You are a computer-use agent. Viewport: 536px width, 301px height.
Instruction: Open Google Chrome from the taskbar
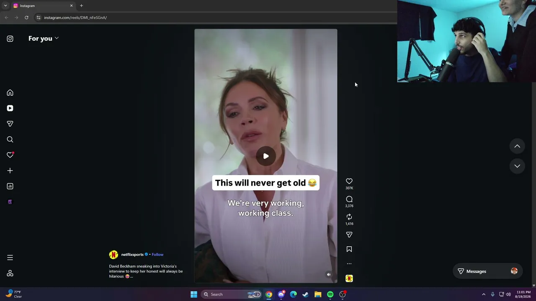tap(269, 294)
